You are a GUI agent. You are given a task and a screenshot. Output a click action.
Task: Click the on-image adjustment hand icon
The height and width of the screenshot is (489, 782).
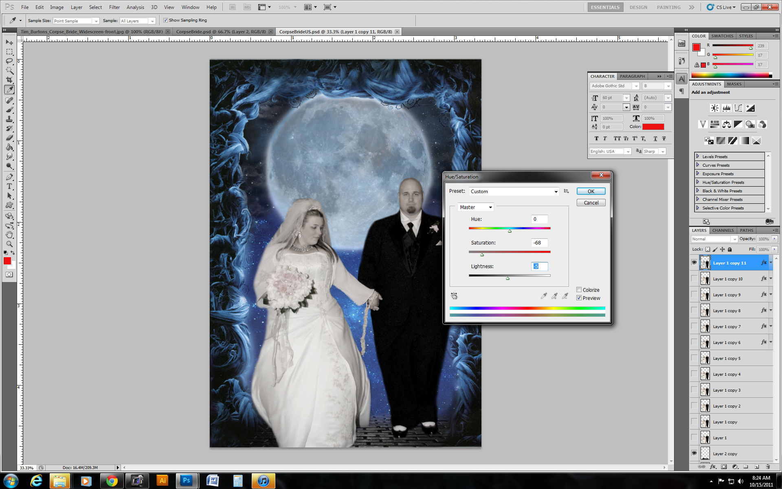click(x=454, y=295)
